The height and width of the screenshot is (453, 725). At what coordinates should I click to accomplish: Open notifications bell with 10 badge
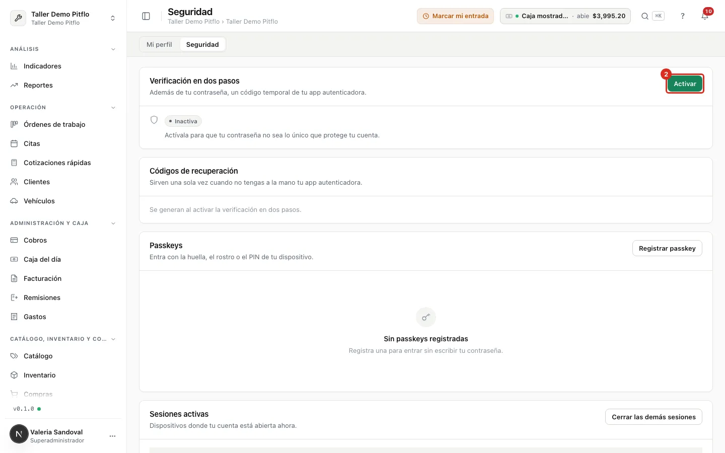pos(705,16)
